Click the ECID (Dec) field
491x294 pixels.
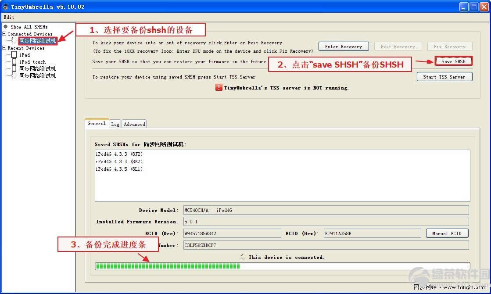pyautogui.click(x=232, y=233)
